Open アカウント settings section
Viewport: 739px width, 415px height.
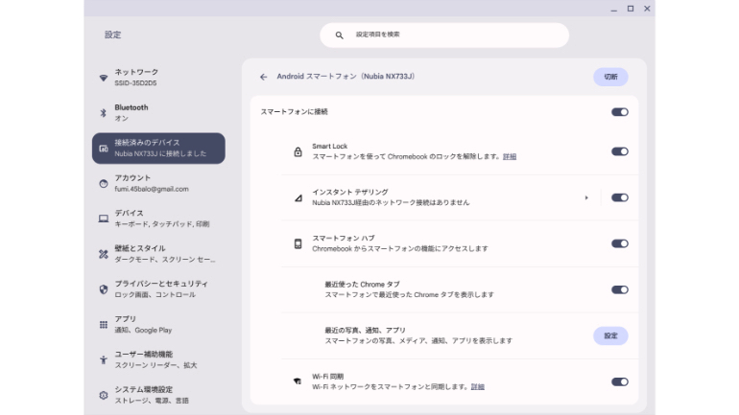click(x=158, y=183)
